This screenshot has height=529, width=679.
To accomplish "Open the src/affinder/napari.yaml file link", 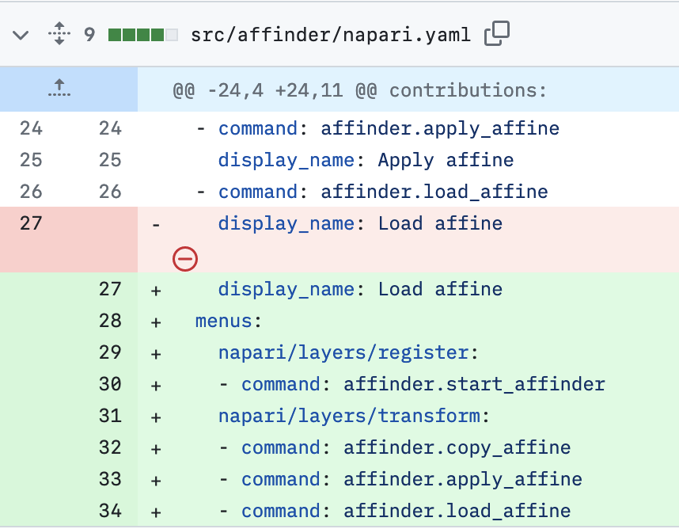I will coord(330,35).
